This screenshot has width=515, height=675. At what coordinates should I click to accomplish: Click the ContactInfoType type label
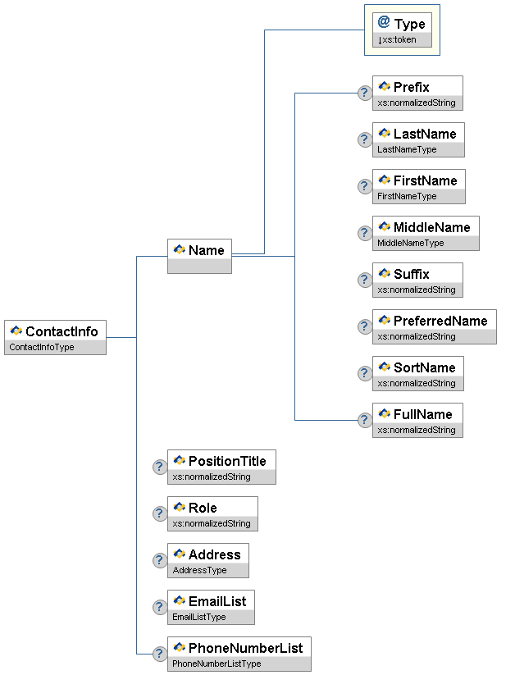[x=42, y=347]
